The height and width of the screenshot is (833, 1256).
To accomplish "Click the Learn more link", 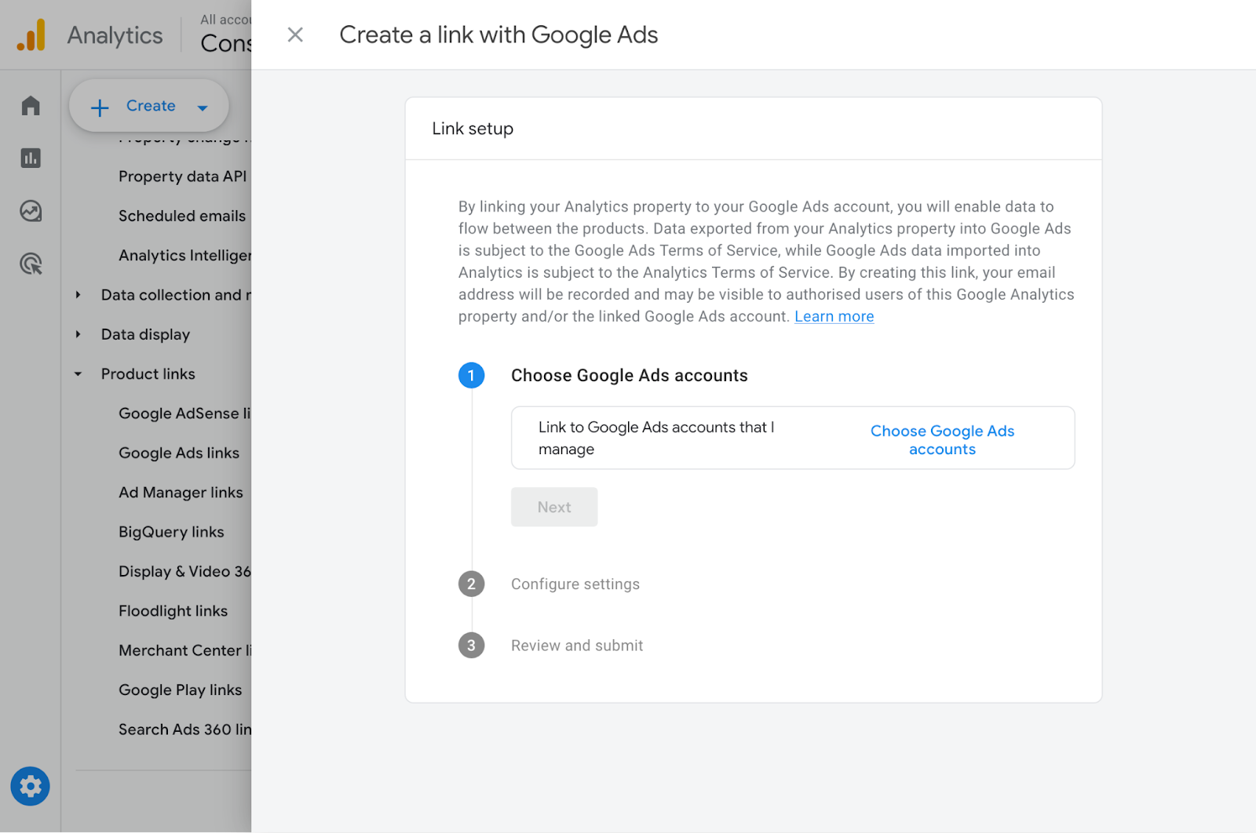I will (834, 316).
